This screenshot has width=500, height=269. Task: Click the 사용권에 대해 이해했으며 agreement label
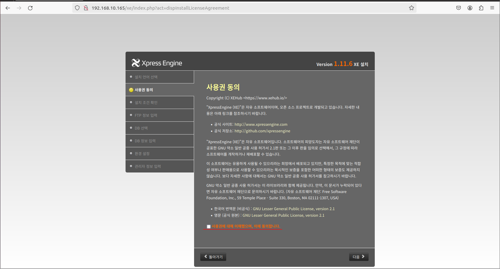click(x=246, y=226)
